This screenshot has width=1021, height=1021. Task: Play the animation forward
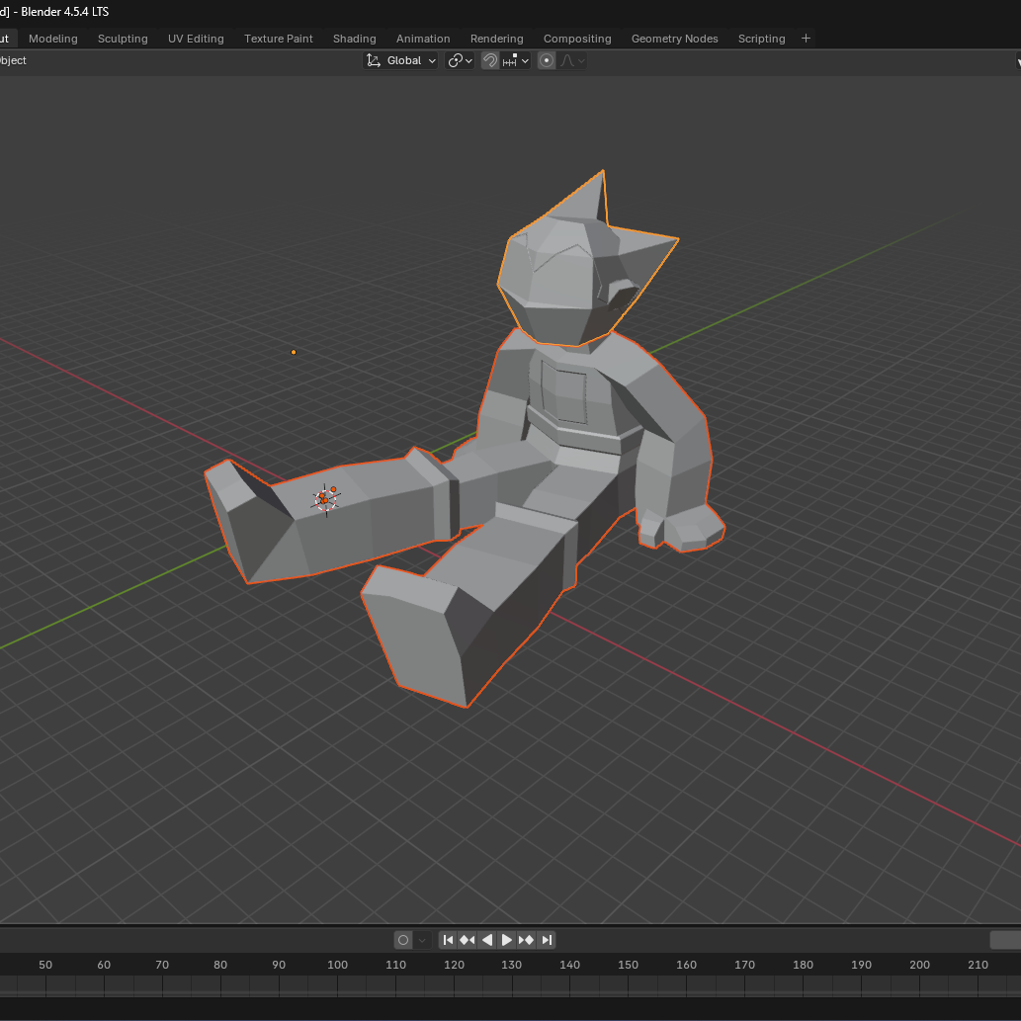point(507,940)
